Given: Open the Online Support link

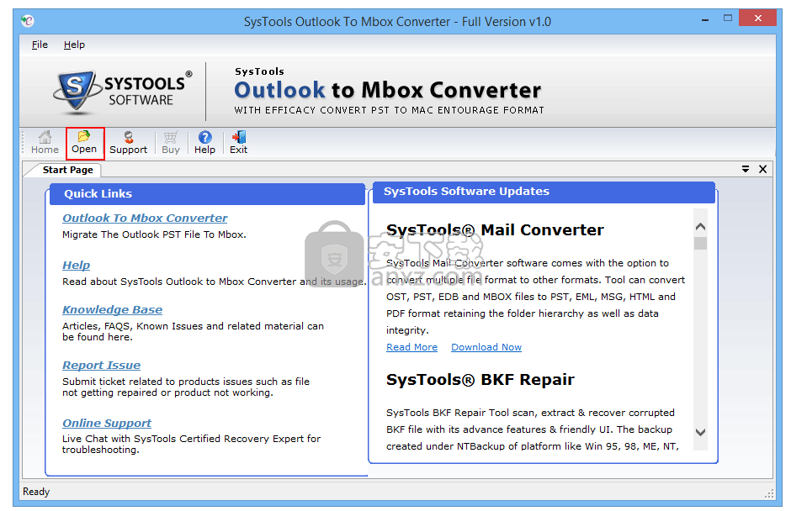Looking at the screenshot, I should (107, 423).
